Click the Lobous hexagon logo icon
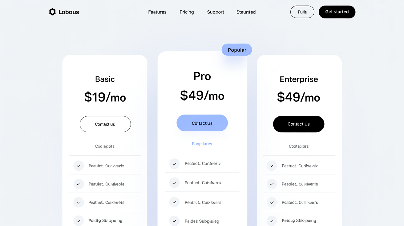 52,12
